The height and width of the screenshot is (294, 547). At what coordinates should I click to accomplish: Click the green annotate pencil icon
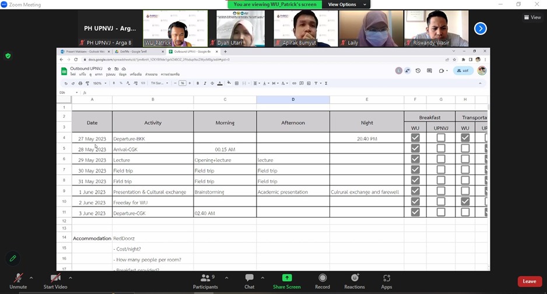tap(13, 258)
